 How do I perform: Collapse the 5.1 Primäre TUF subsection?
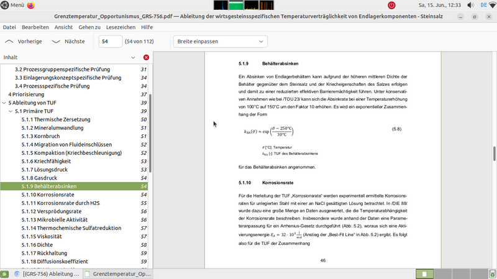point(11,111)
